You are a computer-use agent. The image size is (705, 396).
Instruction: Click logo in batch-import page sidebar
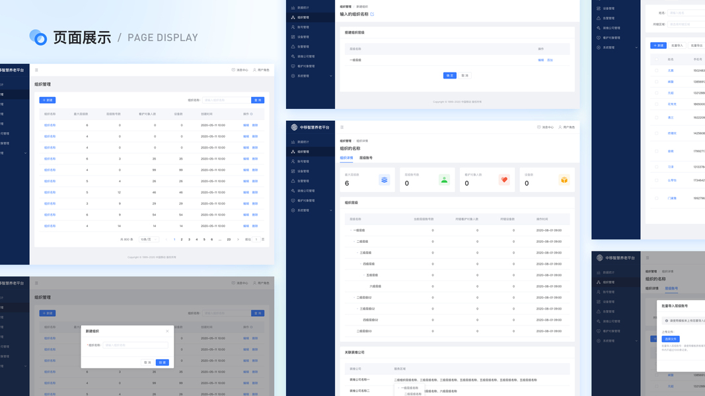coord(599,257)
